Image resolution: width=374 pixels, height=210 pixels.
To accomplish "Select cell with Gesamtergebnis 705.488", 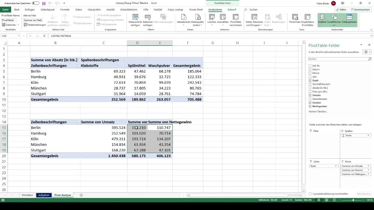I will 188,99.
